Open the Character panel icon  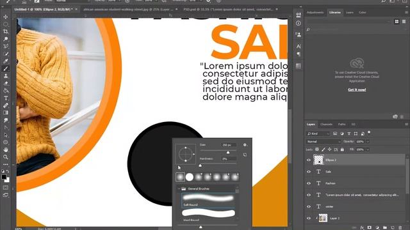point(299,46)
